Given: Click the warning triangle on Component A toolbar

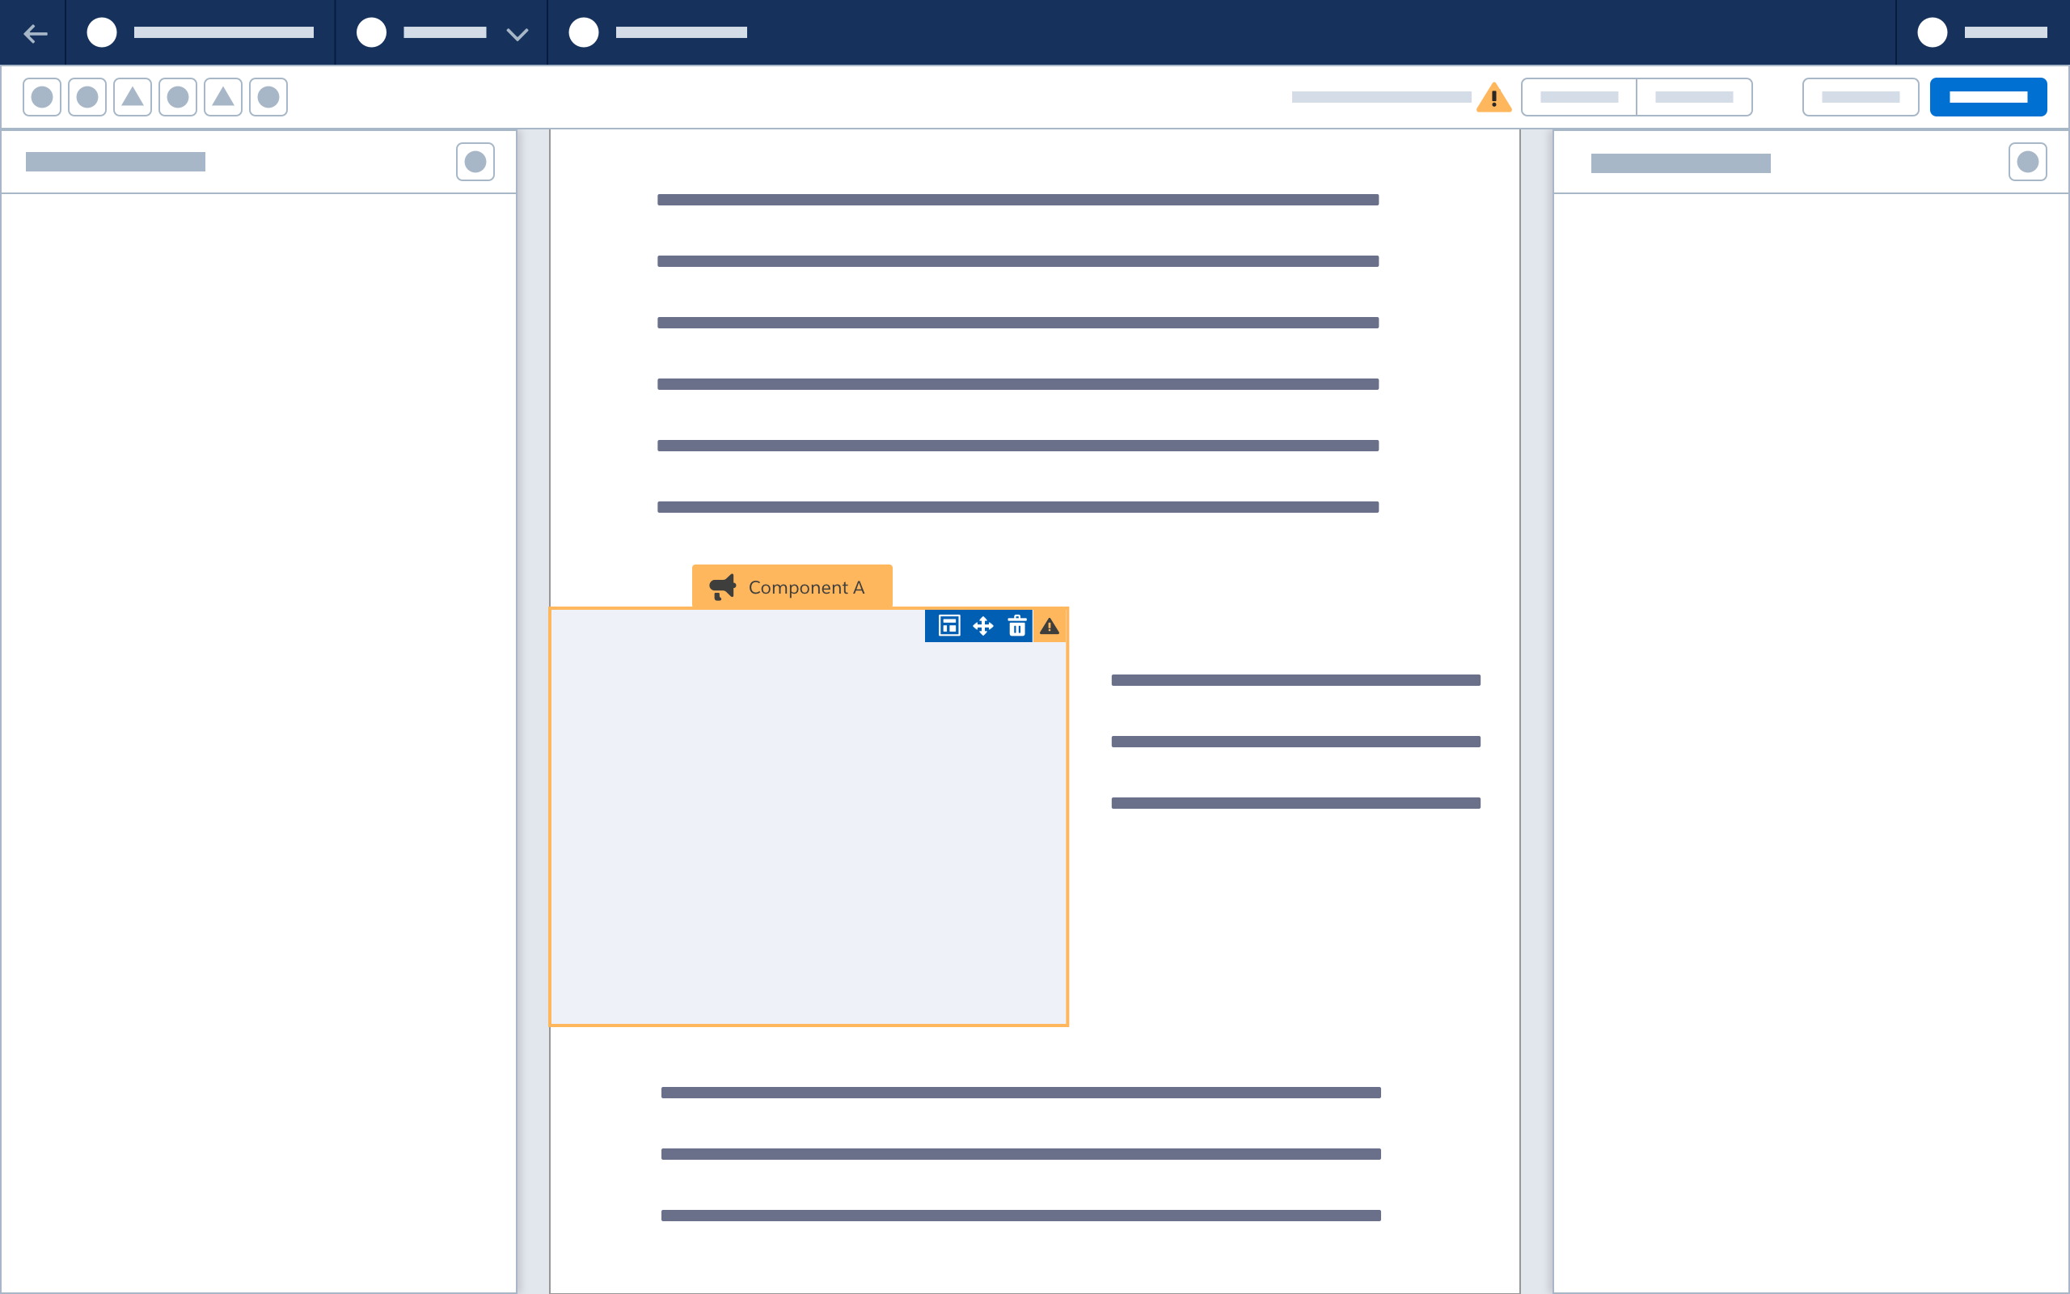Looking at the screenshot, I should [1050, 626].
